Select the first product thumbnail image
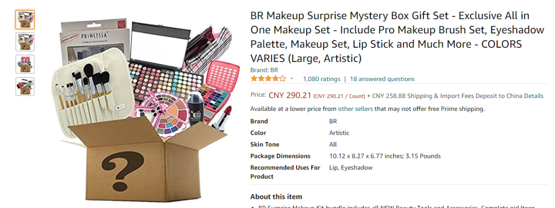The height and width of the screenshot is (208, 555). click(25, 19)
